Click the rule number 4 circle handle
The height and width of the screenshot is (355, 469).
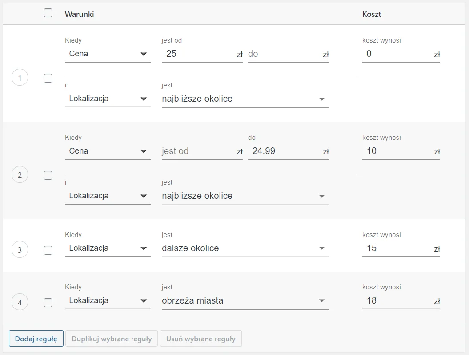coord(20,303)
